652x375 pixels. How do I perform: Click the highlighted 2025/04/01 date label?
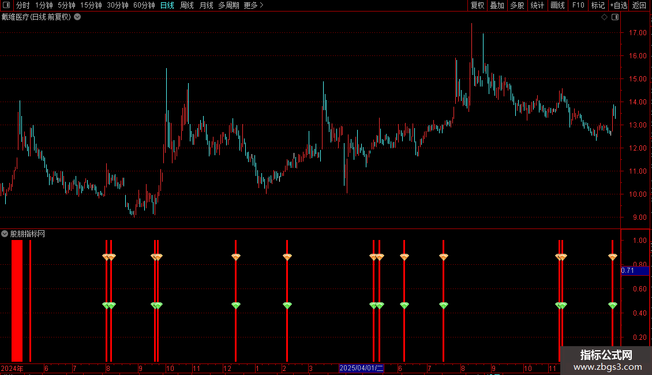(x=361, y=368)
